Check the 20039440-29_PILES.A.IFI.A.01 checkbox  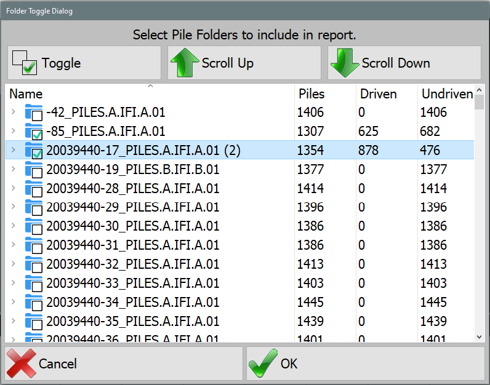[x=37, y=210]
